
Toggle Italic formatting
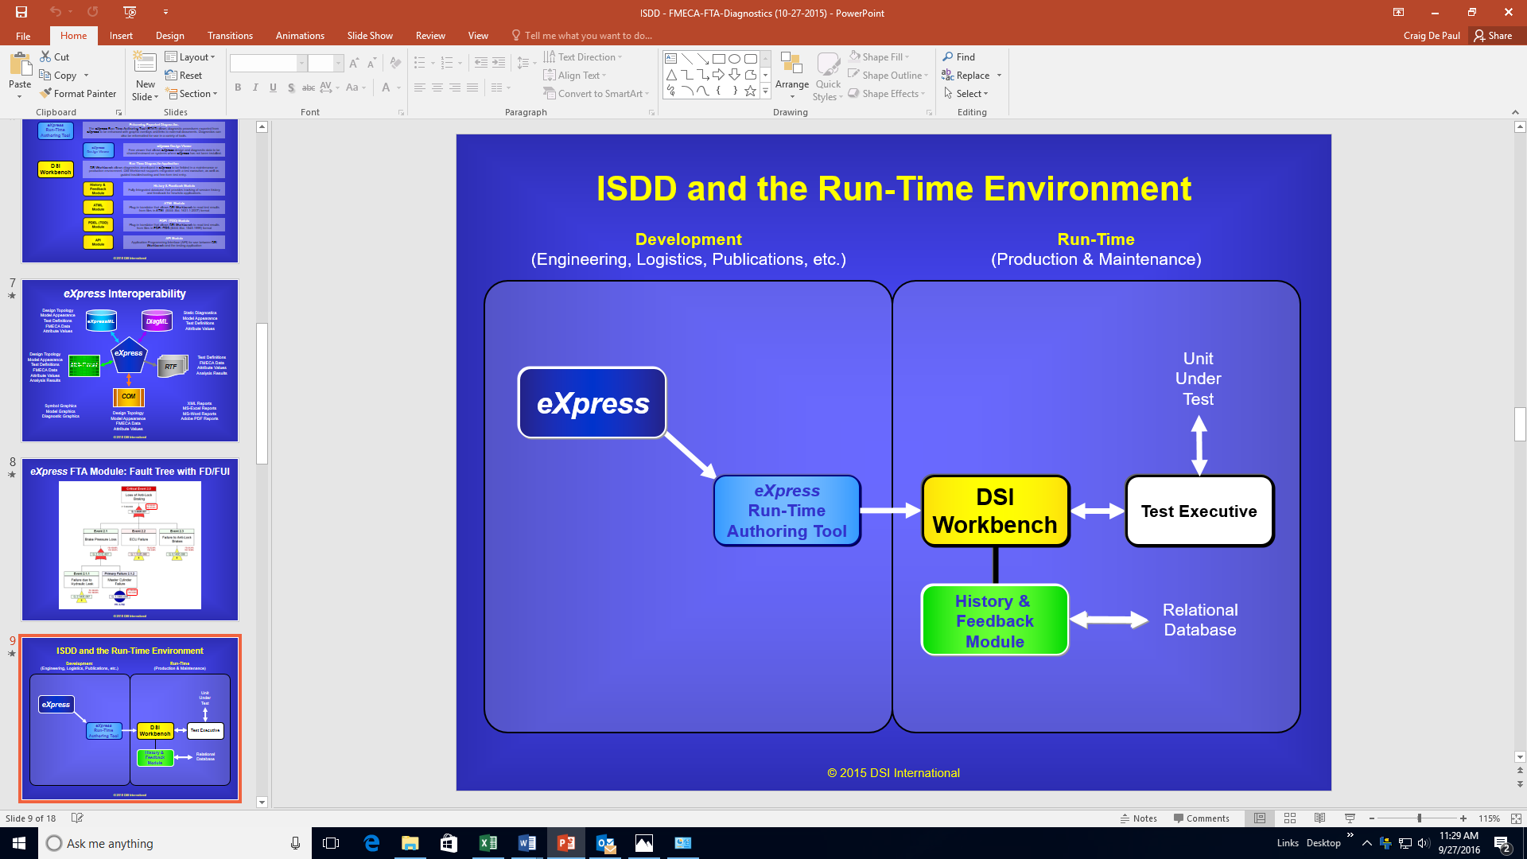click(x=255, y=87)
